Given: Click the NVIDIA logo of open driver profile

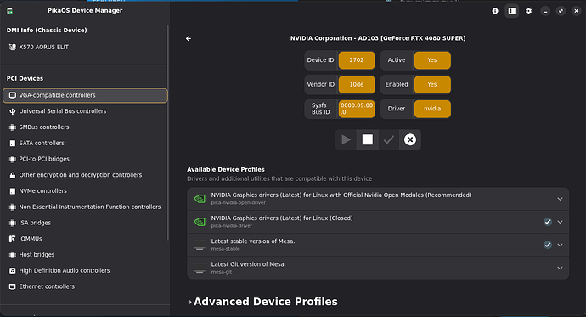Looking at the screenshot, I should coord(200,199).
